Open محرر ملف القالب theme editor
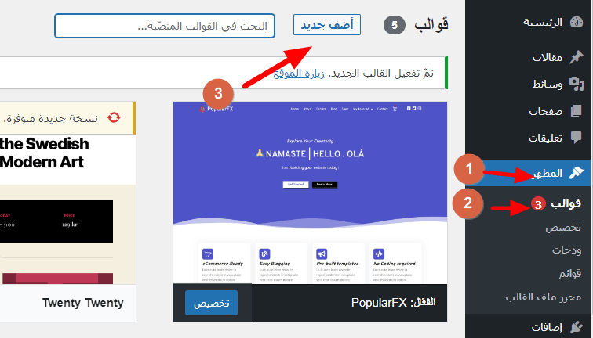 (544, 297)
